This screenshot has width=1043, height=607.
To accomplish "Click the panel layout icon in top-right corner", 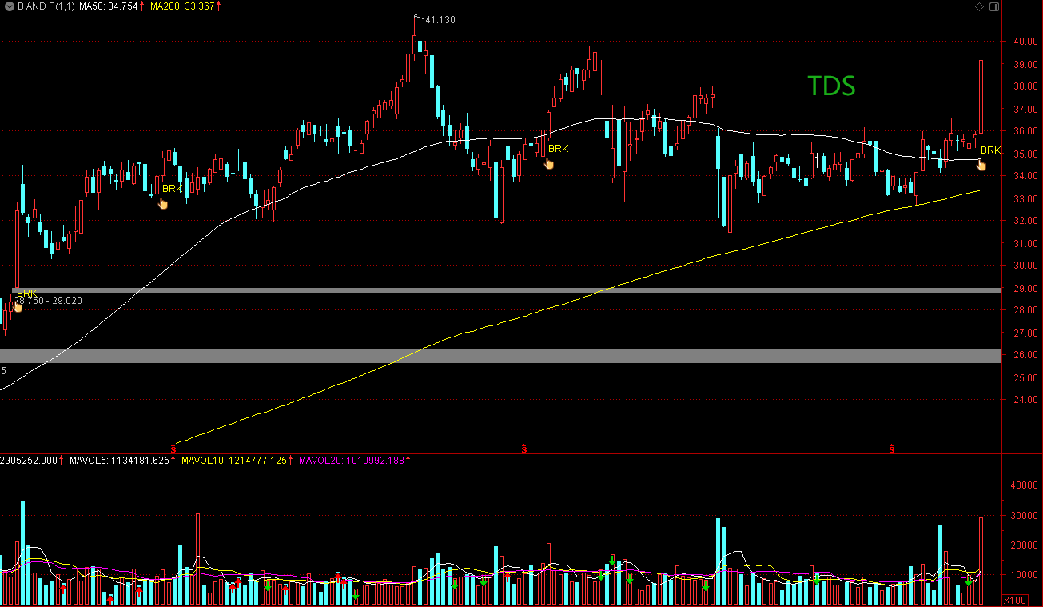I will coord(993,6).
